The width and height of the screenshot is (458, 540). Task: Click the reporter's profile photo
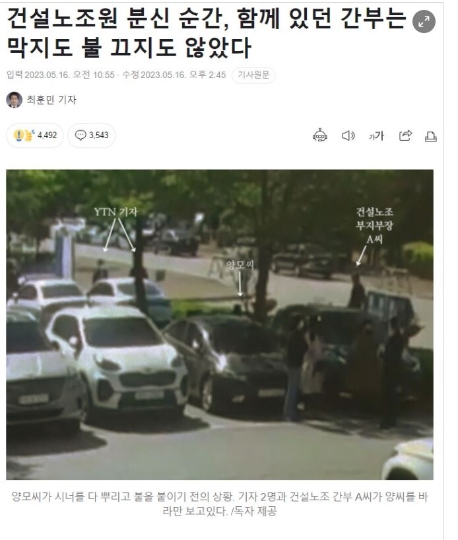point(14,100)
